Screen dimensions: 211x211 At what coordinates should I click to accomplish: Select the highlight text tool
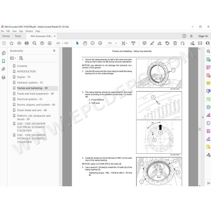tap(152, 43)
